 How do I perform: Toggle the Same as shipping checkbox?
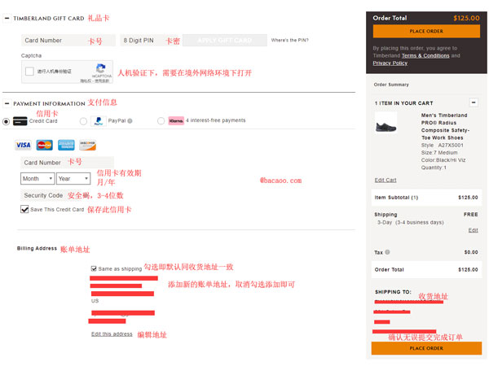[x=95, y=268]
